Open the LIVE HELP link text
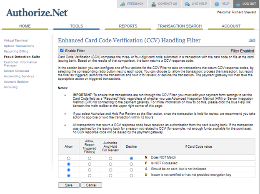The image size is (260, 194). [x=199, y=4]
